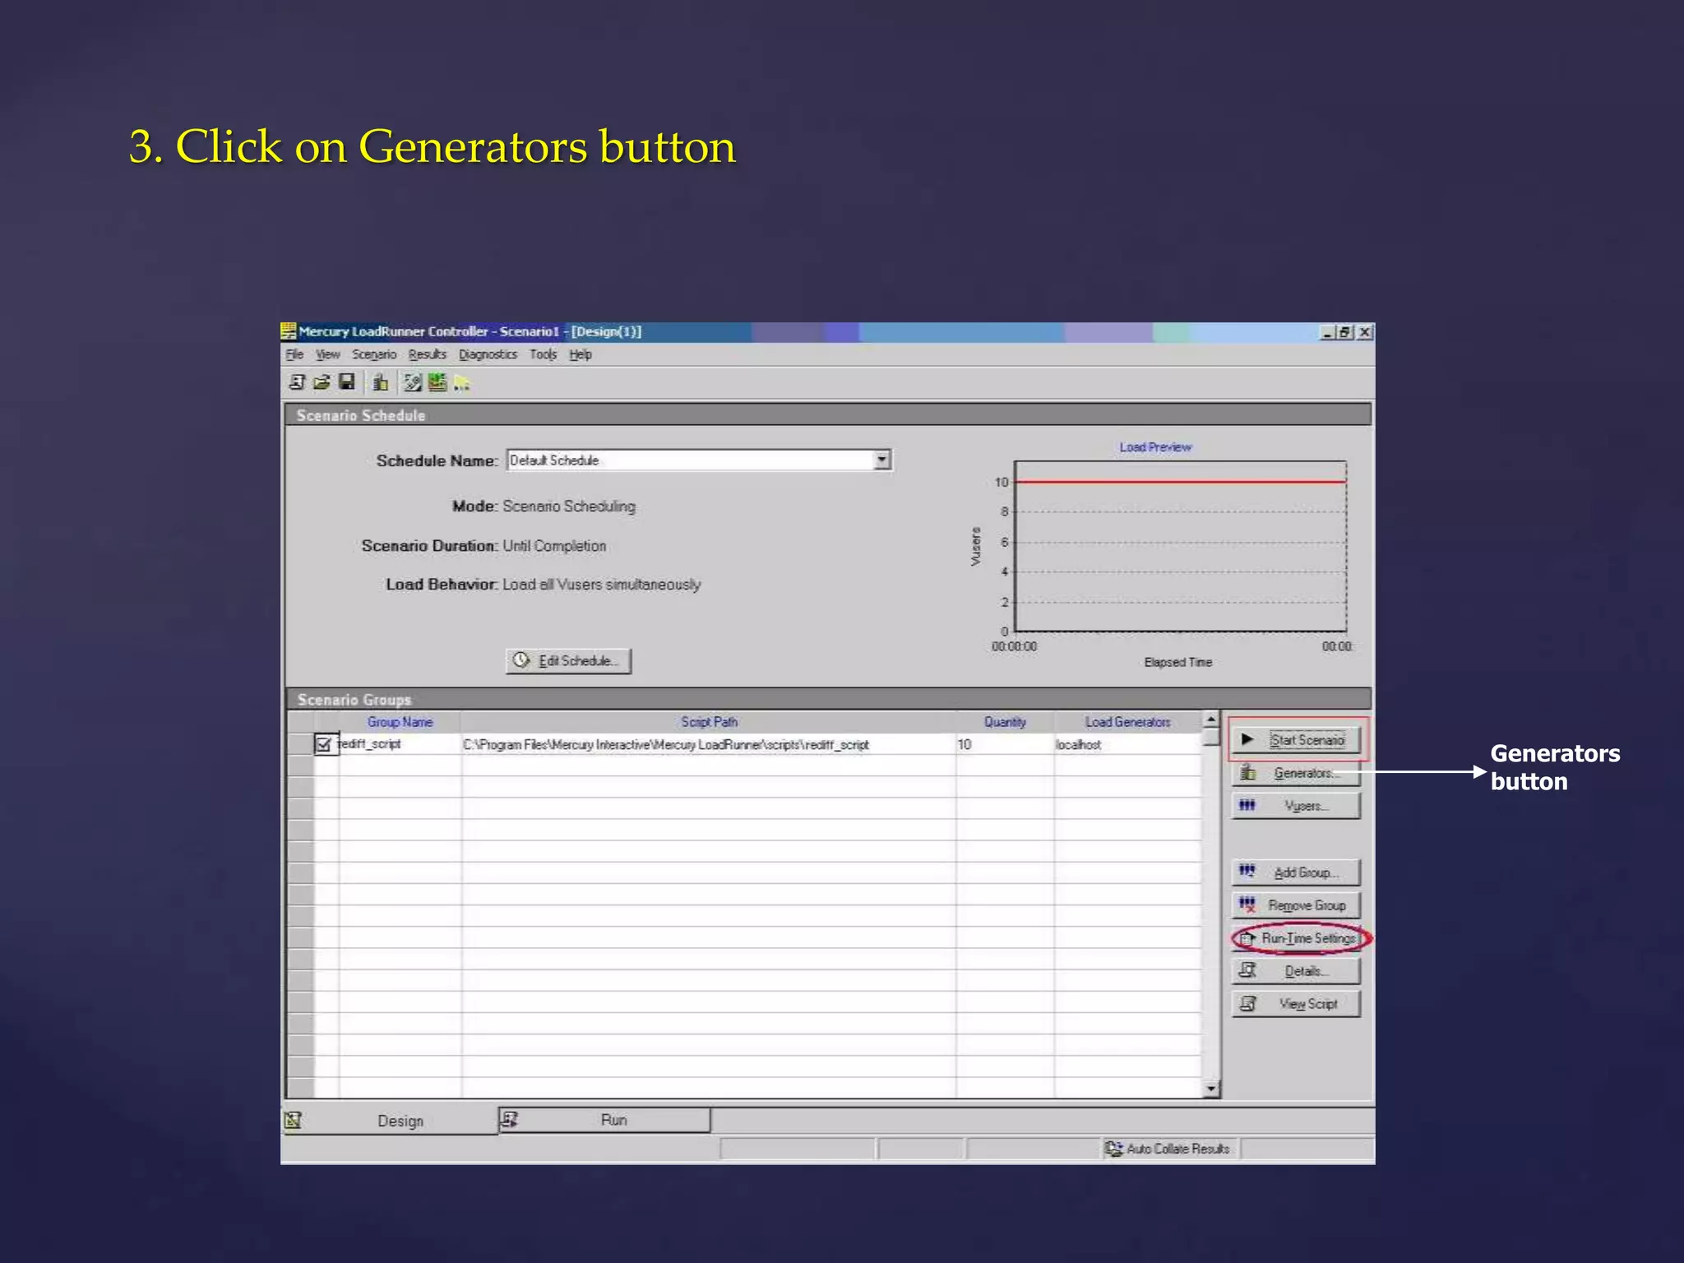Click the Load Generators toolbar icon
The image size is (1684, 1263).
(x=380, y=382)
